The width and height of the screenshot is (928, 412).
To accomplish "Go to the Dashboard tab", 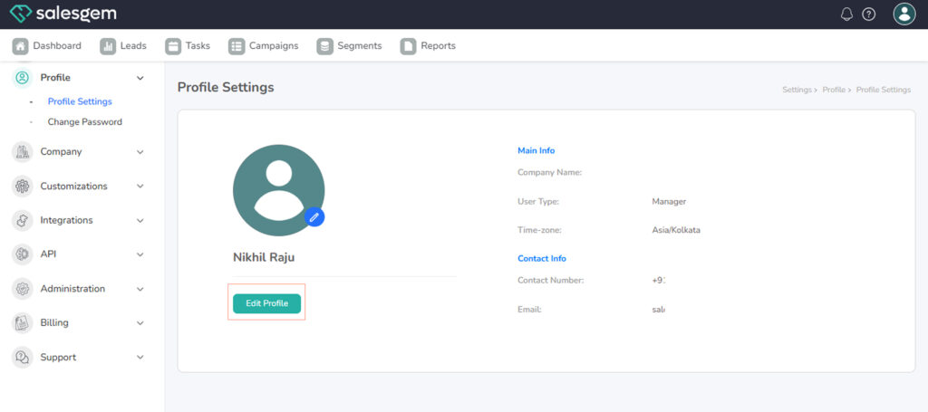I will 47,46.
